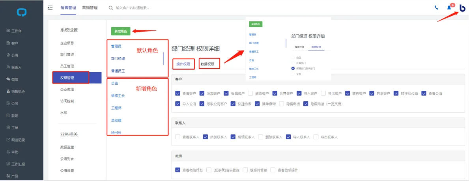This screenshot has height=181, width=469.
Task: Toggle 编辑客户 permission checkbox
Action: (226, 93)
